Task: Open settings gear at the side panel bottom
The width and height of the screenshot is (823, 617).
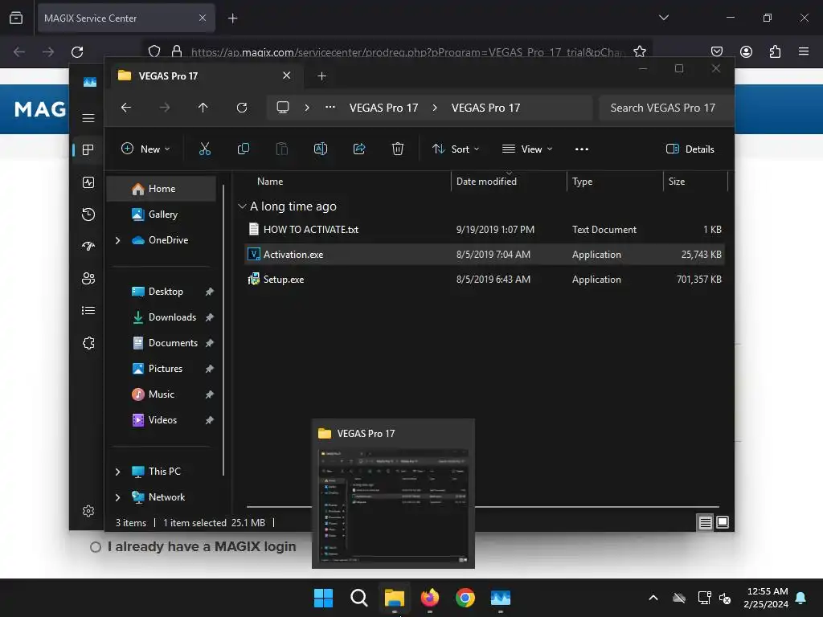Action: [x=88, y=511]
